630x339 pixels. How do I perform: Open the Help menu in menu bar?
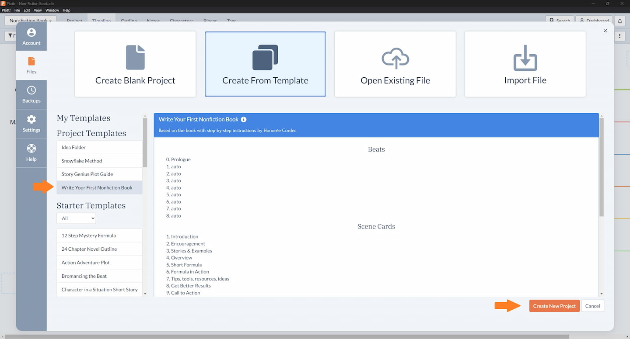(66, 10)
